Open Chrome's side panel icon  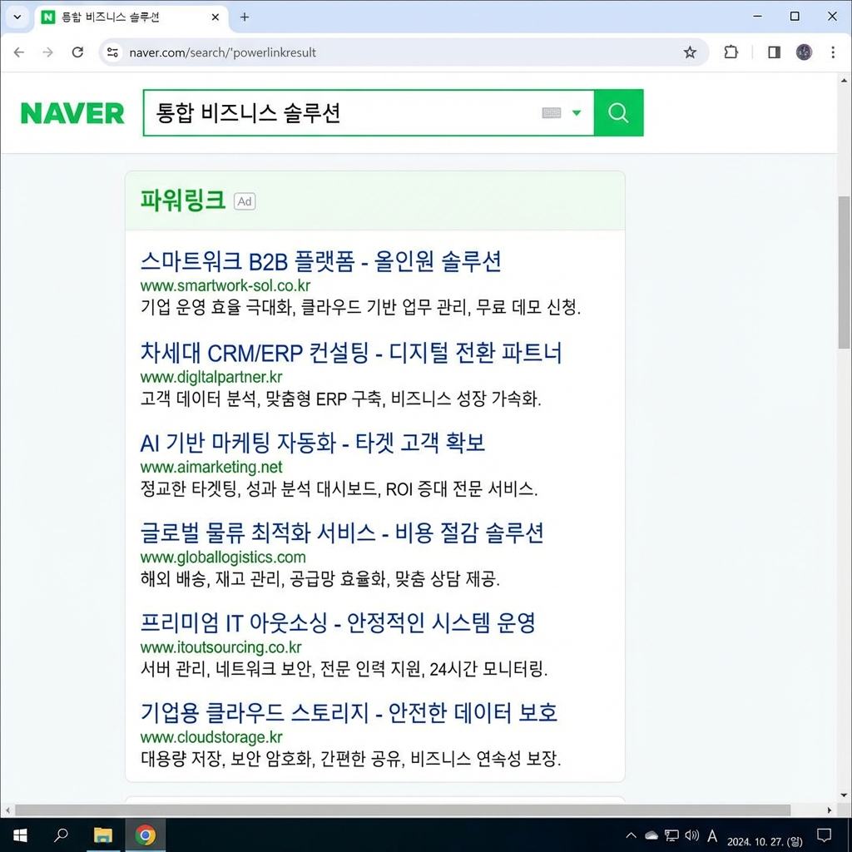click(x=773, y=52)
